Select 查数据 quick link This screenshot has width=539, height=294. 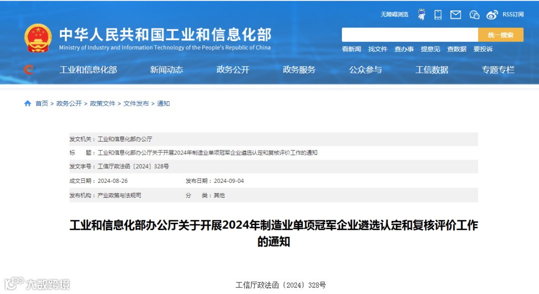[457, 49]
